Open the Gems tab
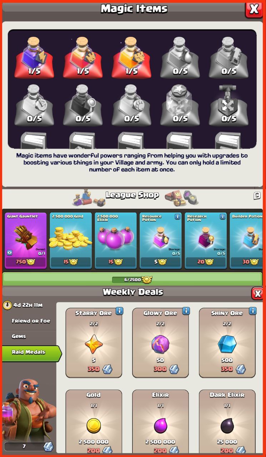 pyautogui.click(x=29, y=336)
